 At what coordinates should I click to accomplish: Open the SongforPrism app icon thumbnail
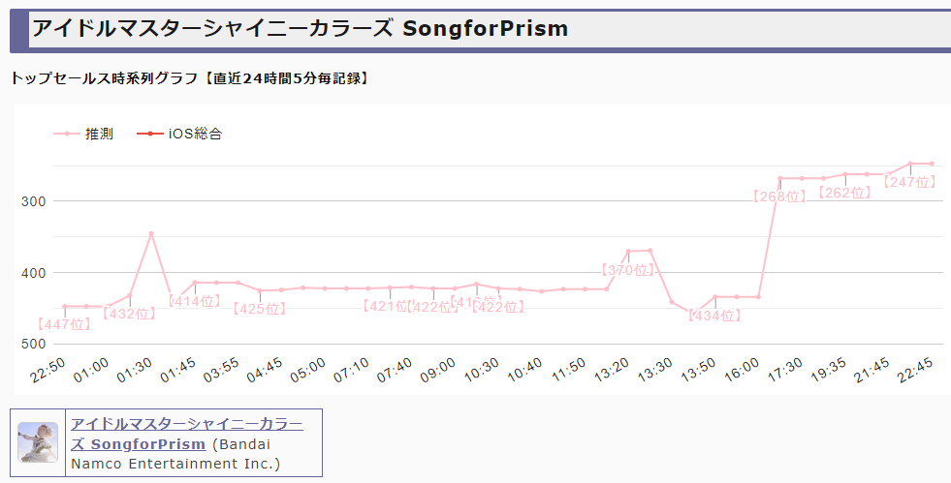pyautogui.click(x=38, y=442)
